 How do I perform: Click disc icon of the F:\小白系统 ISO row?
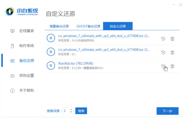51,38
